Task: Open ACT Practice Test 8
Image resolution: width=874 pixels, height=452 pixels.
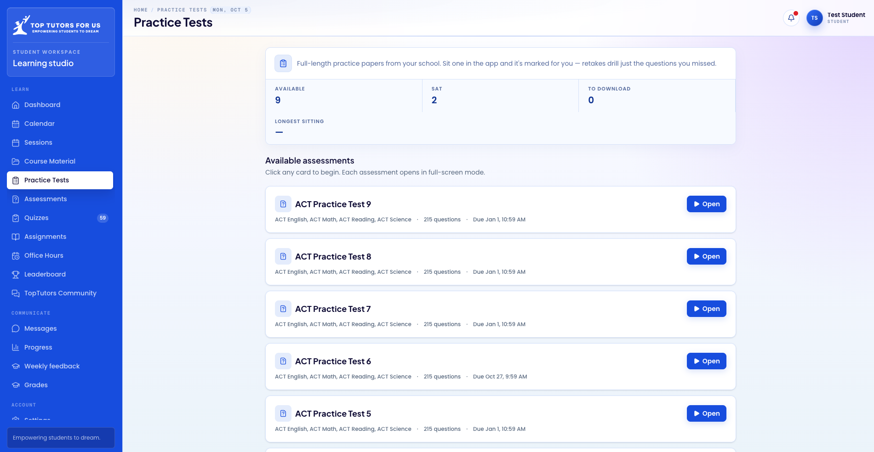Action: [x=707, y=257]
